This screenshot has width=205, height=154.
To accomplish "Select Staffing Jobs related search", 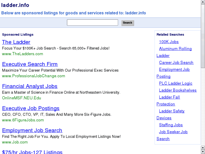I will 171,125.
